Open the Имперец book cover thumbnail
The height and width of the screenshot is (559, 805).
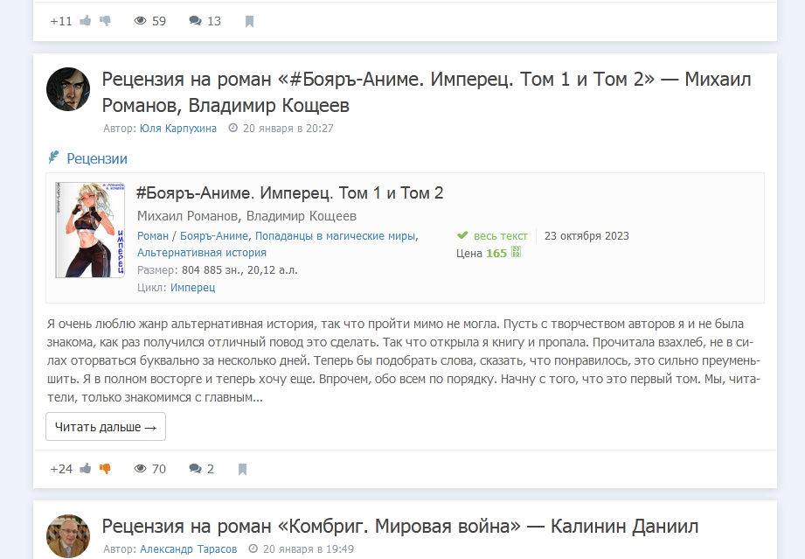90,230
